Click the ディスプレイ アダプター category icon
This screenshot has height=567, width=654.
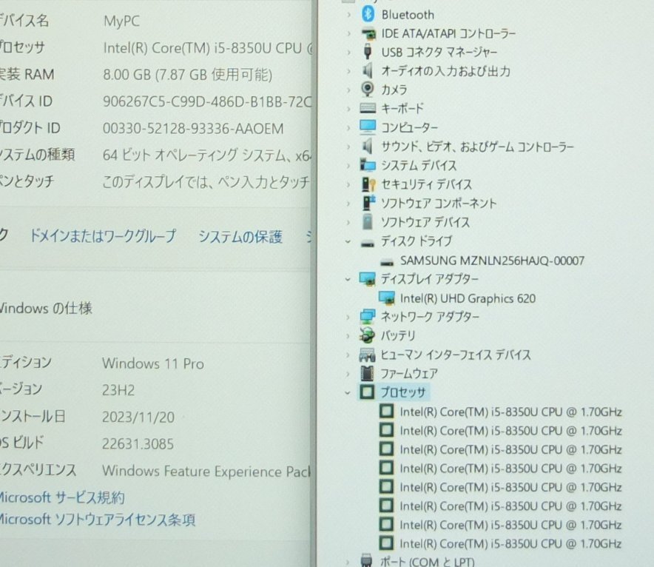tap(368, 279)
